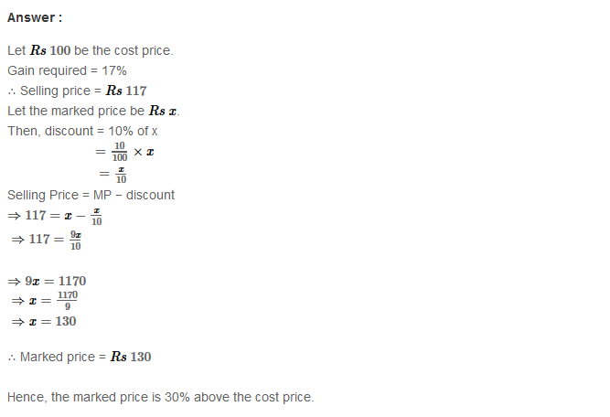Click the bold "Rs 130" final value
The image size is (610, 417).
(x=131, y=357)
